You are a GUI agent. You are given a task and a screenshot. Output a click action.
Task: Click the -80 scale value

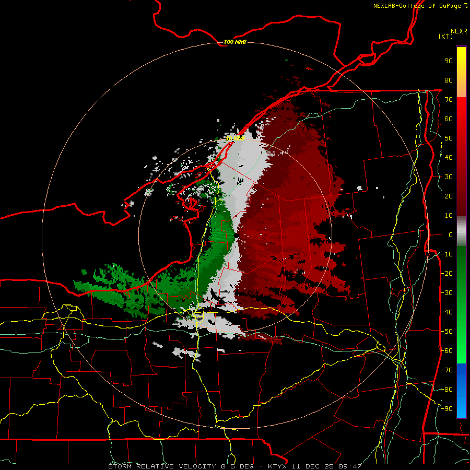coord(446,390)
